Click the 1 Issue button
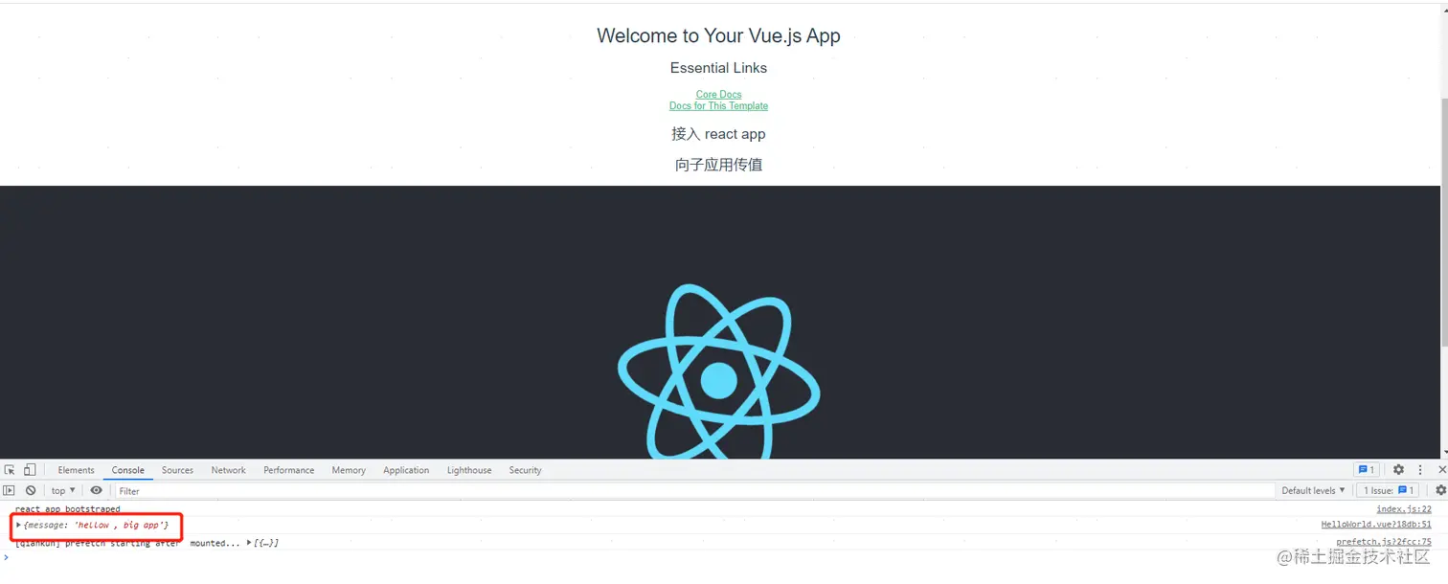The width and height of the screenshot is (1448, 584). point(1390,490)
